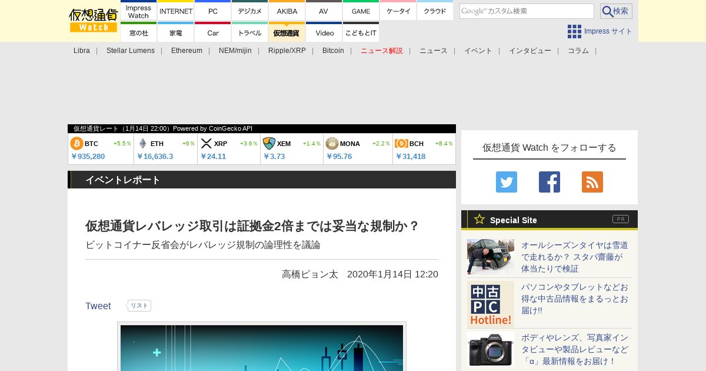The height and width of the screenshot is (371, 706).
Task: Open the ケータイ tab
Action: point(398,11)
